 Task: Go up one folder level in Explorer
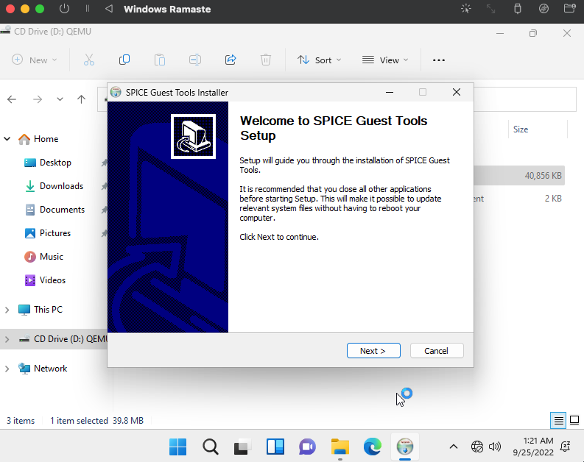pyautogui.click(x=81, y=99)
